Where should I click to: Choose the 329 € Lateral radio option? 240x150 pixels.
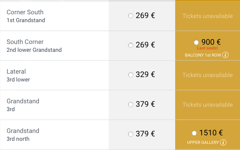[130, 75]
